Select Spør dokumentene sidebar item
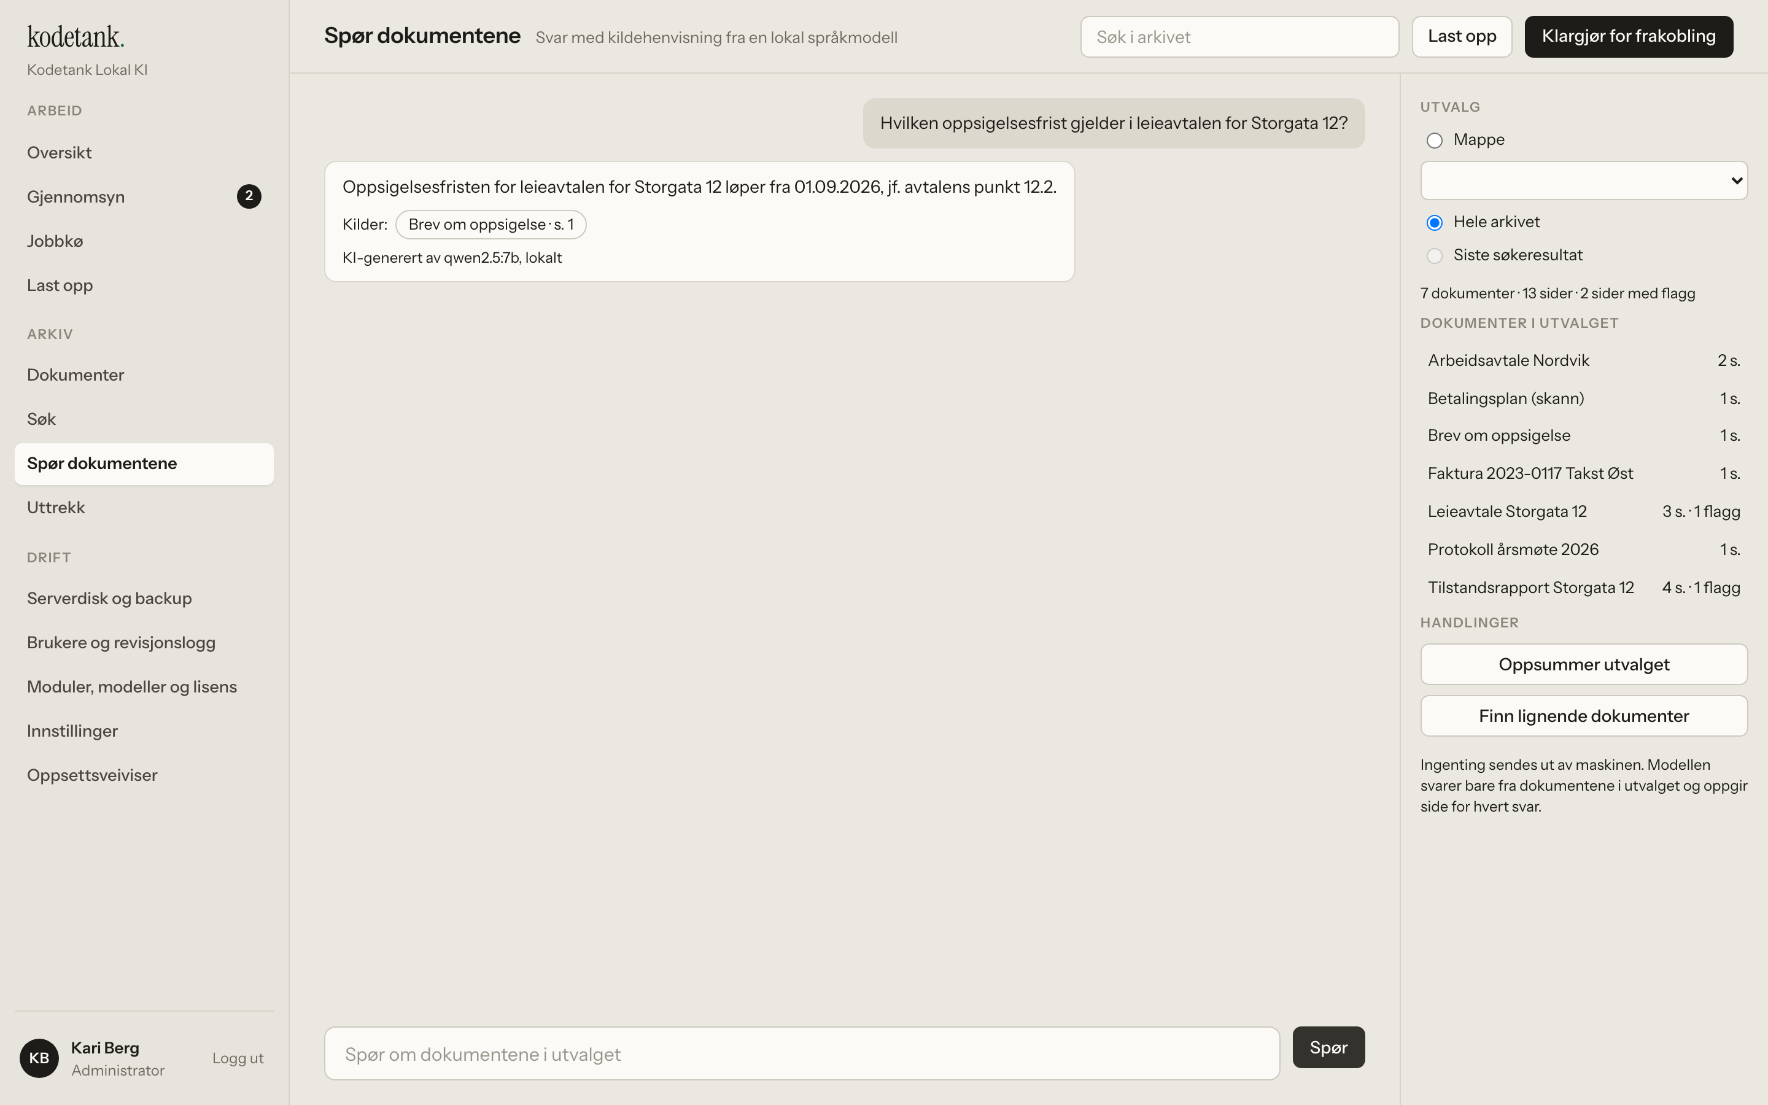 144,463
